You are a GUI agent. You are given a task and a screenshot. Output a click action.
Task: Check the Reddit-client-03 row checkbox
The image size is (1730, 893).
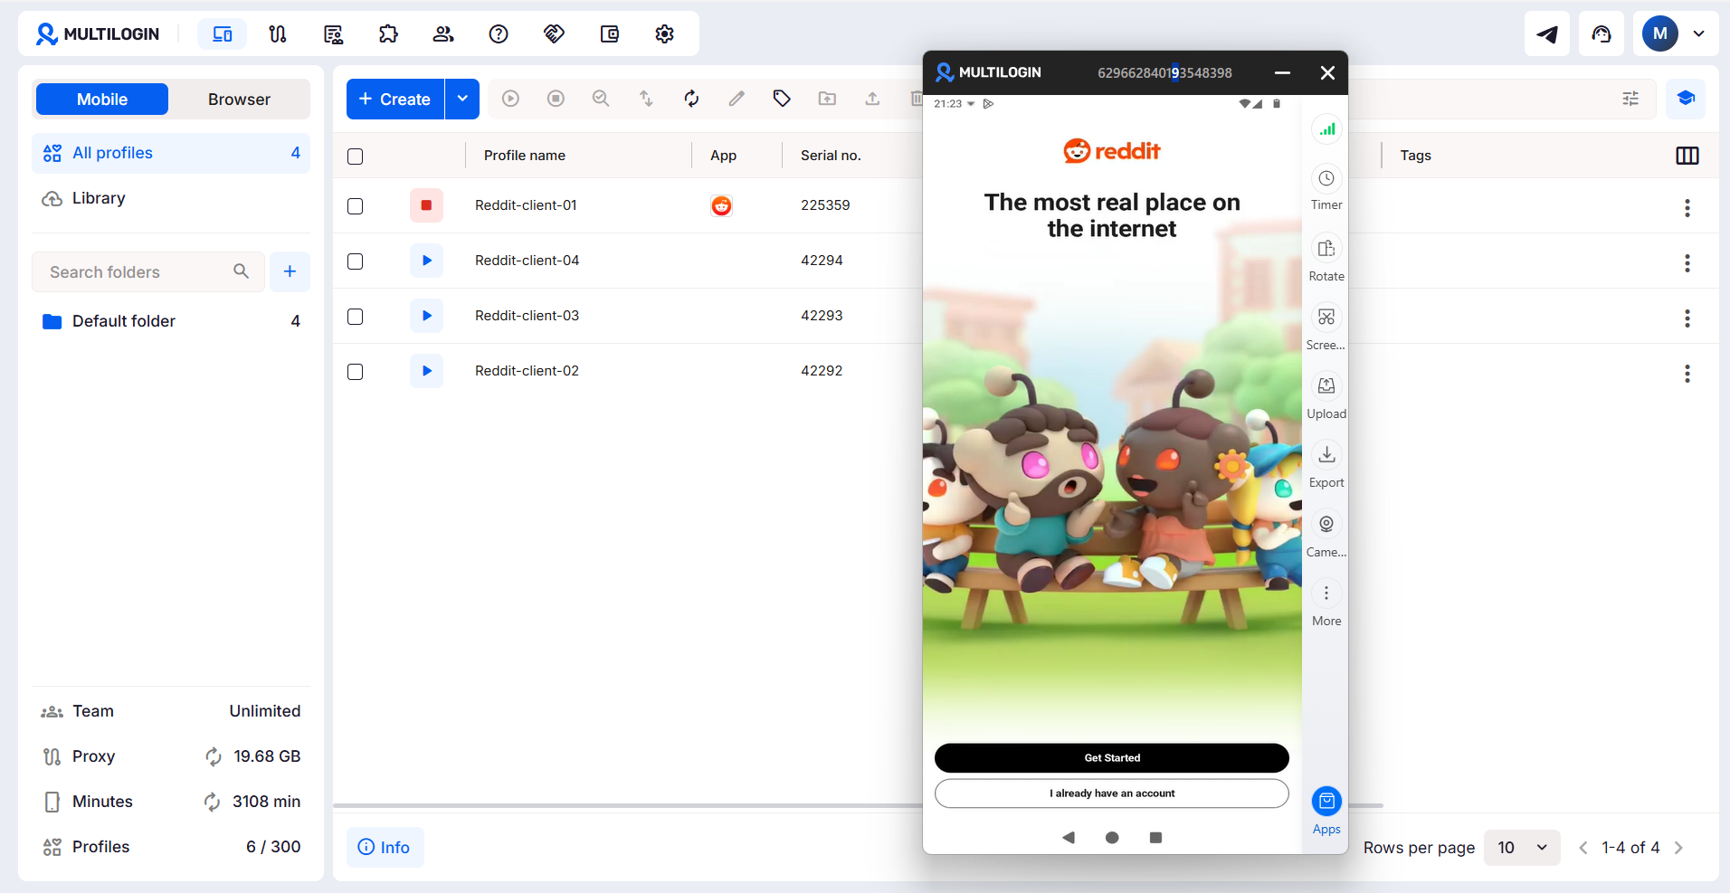point(356,317)
